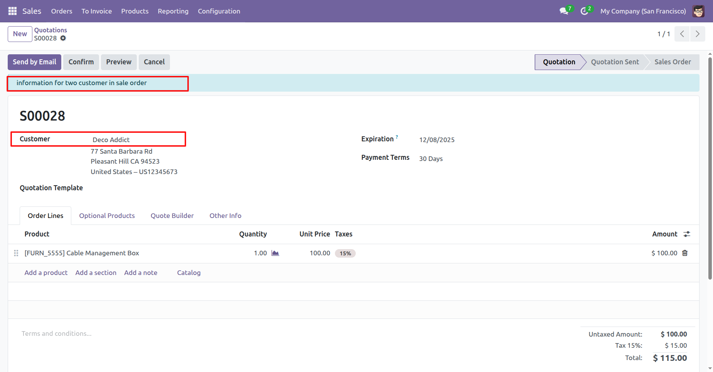Open the gear actions menu beside S00028
The height and width of the screenshot is (372, 713).
pyautogui.click(x=63, y=38)
